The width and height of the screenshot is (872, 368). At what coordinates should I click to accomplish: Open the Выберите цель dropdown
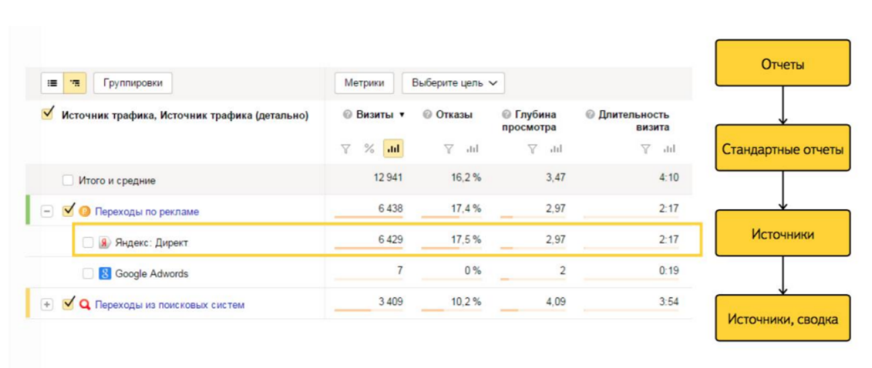click(453, 83)
